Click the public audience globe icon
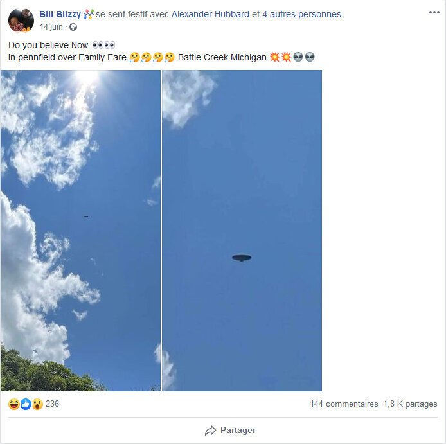Viewport: 446px width, 444px height. coord(73,27)
